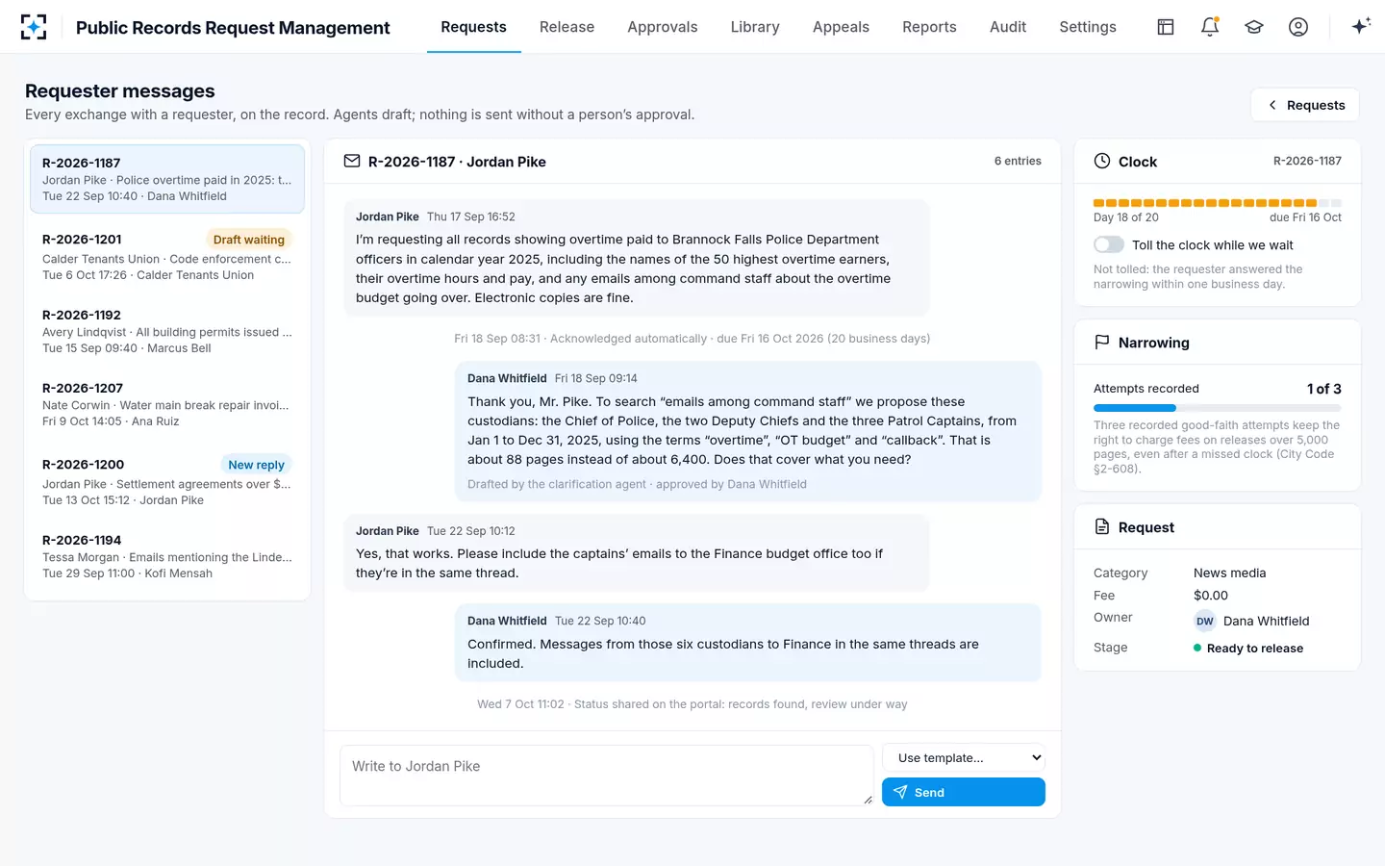
Task: Click the Send button
Action: coord(964,792)
